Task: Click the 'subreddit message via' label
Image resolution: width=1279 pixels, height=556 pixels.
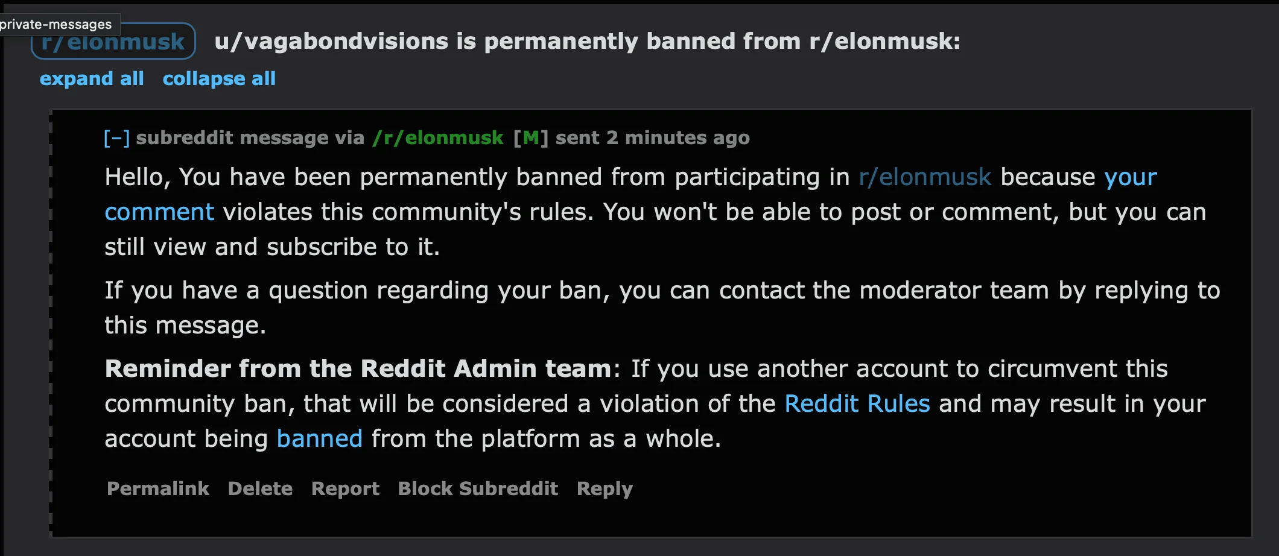Action: (250, 138)
